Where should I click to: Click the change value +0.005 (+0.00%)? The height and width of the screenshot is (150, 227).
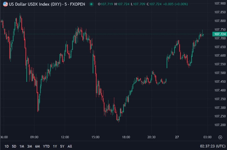(175, 4)
